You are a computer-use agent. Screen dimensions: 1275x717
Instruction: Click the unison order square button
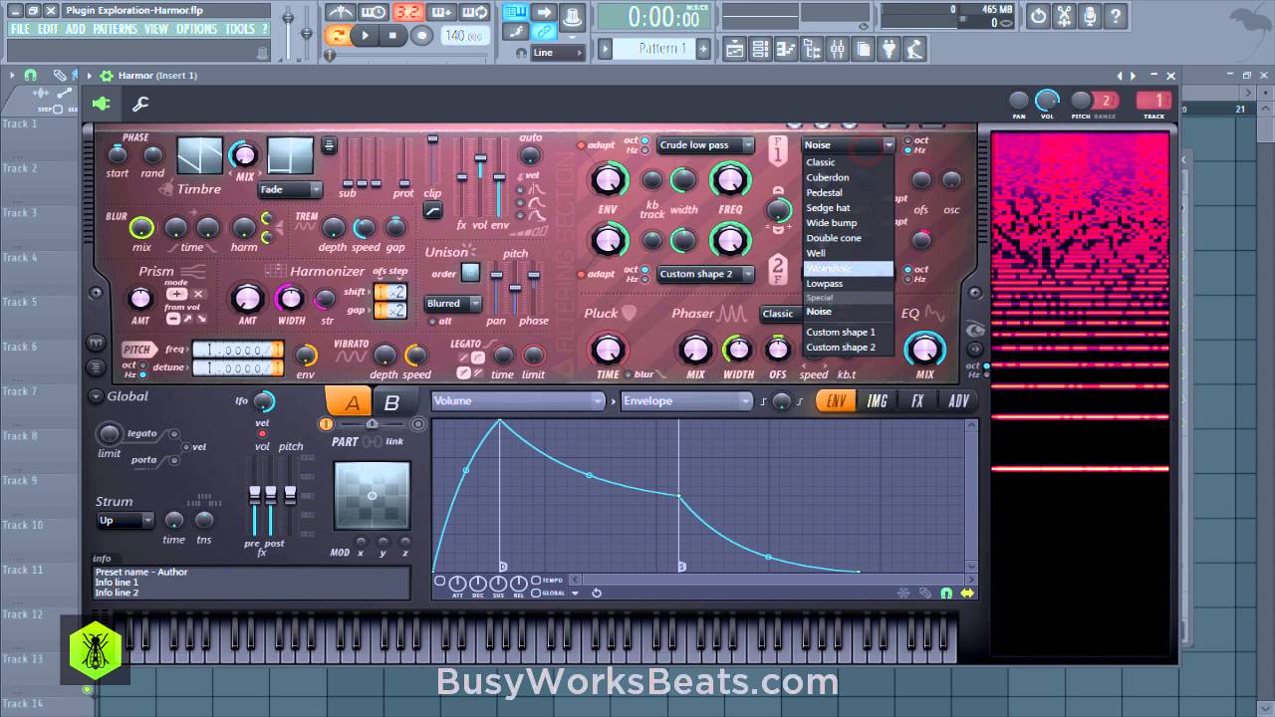tap(470, 273)
